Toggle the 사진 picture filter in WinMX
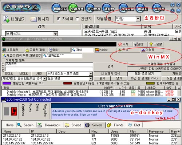182x145 pixels. [39, 73]
